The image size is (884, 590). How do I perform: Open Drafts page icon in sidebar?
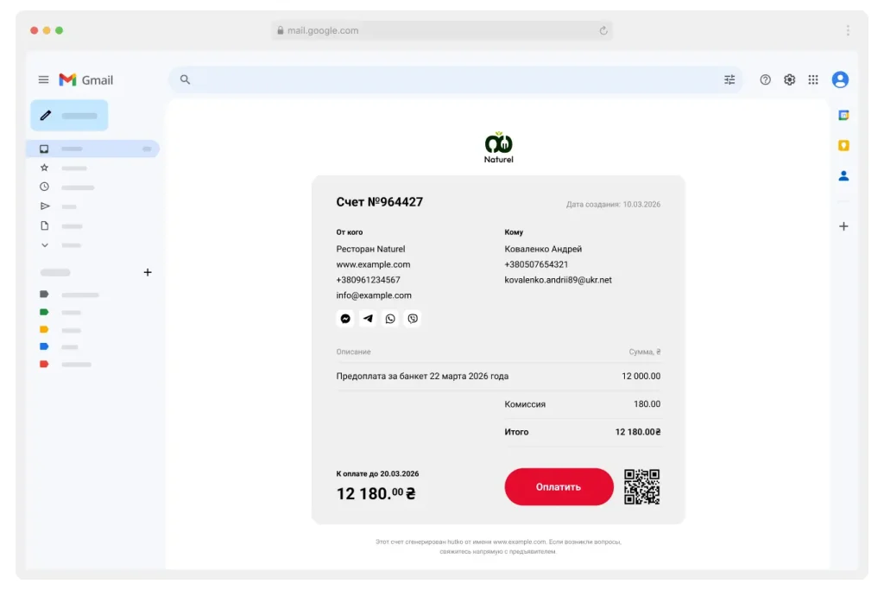pyautogui.click(x=45, y=225)
